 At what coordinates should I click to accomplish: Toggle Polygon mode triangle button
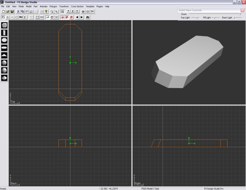click(8, 17)
